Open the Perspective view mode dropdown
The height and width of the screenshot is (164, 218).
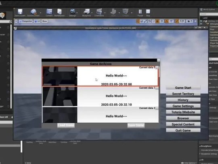pos(26,21)
